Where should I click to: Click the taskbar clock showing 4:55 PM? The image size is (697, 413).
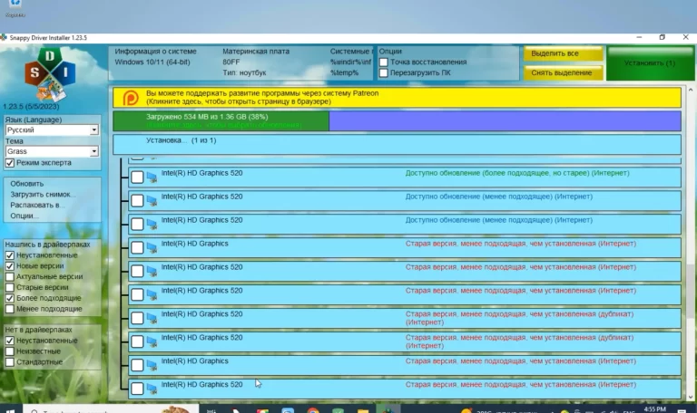[654, 409]
